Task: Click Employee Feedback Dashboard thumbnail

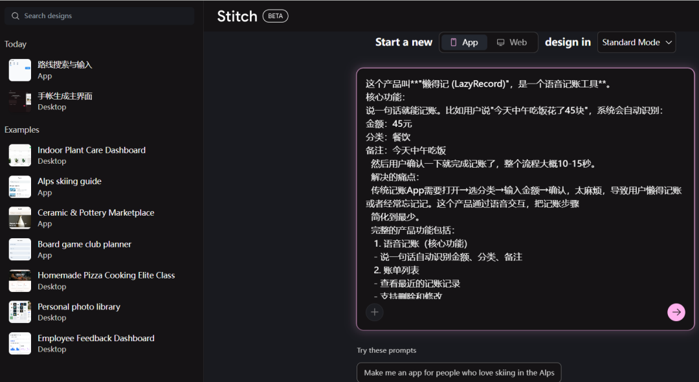Action: click(x=20, y=344)
